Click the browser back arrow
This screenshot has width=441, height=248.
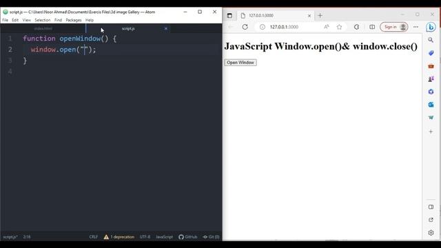coord(231,27)
